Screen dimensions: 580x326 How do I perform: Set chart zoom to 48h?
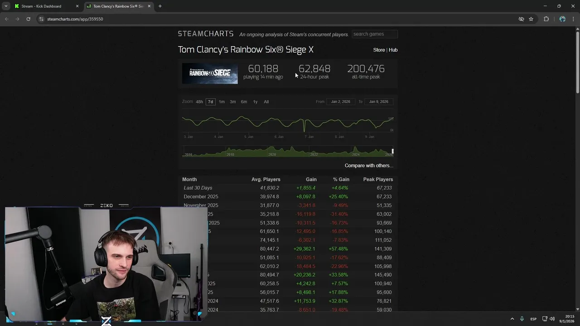pyautogui.click(x=199, y=102)
